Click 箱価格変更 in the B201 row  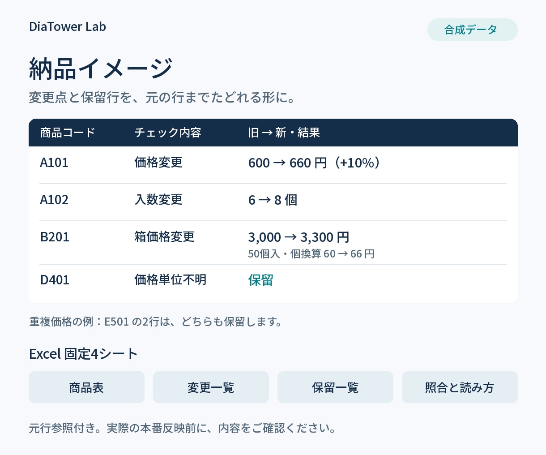tap(165, 237)
